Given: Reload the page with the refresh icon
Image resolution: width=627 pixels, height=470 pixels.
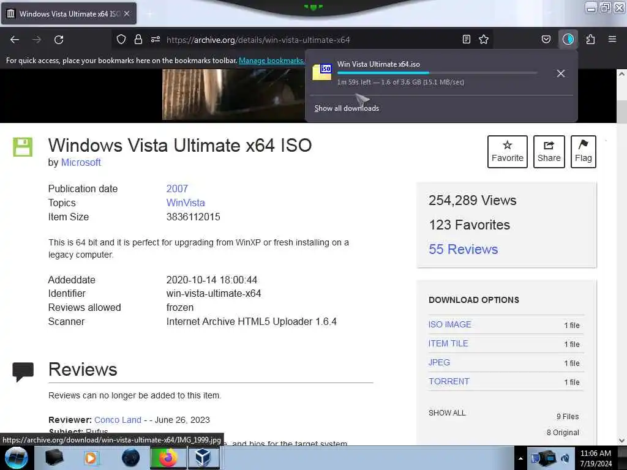Looking at the screenshot, I should [x=59, y=40].
